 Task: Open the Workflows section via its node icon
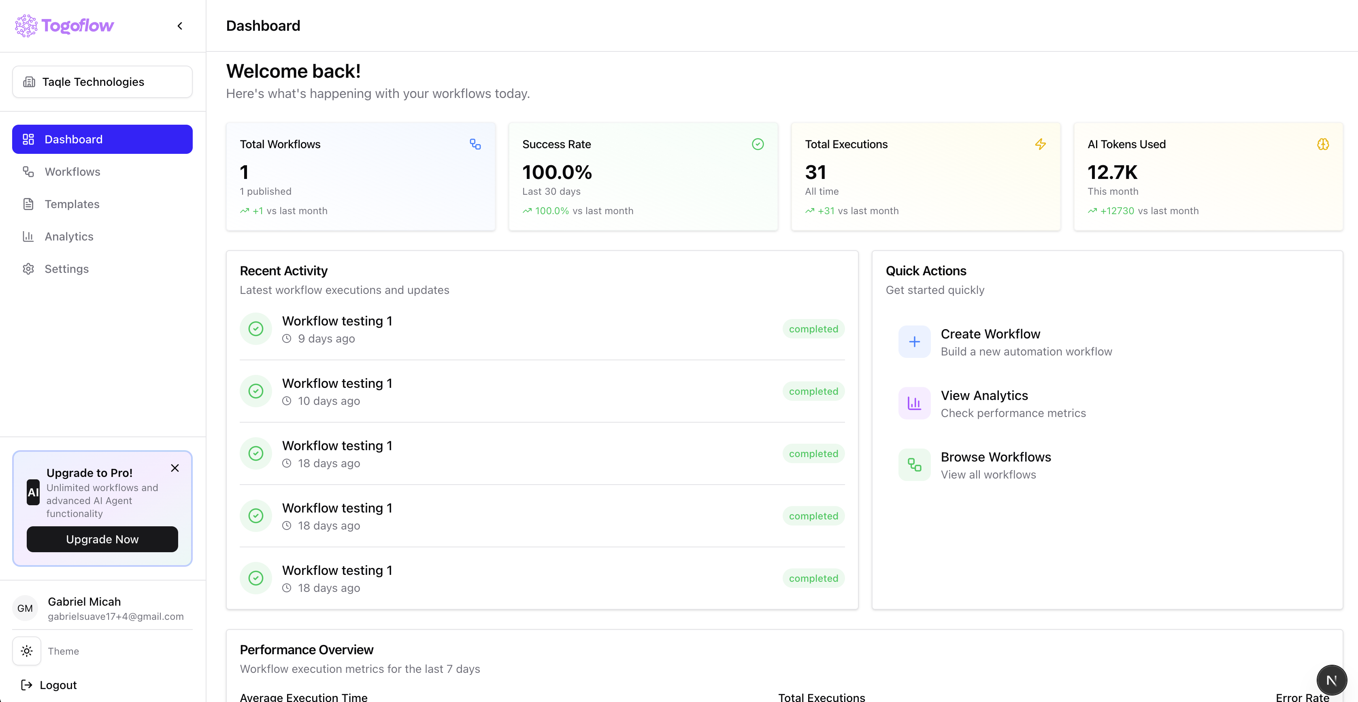click(28, 171)
